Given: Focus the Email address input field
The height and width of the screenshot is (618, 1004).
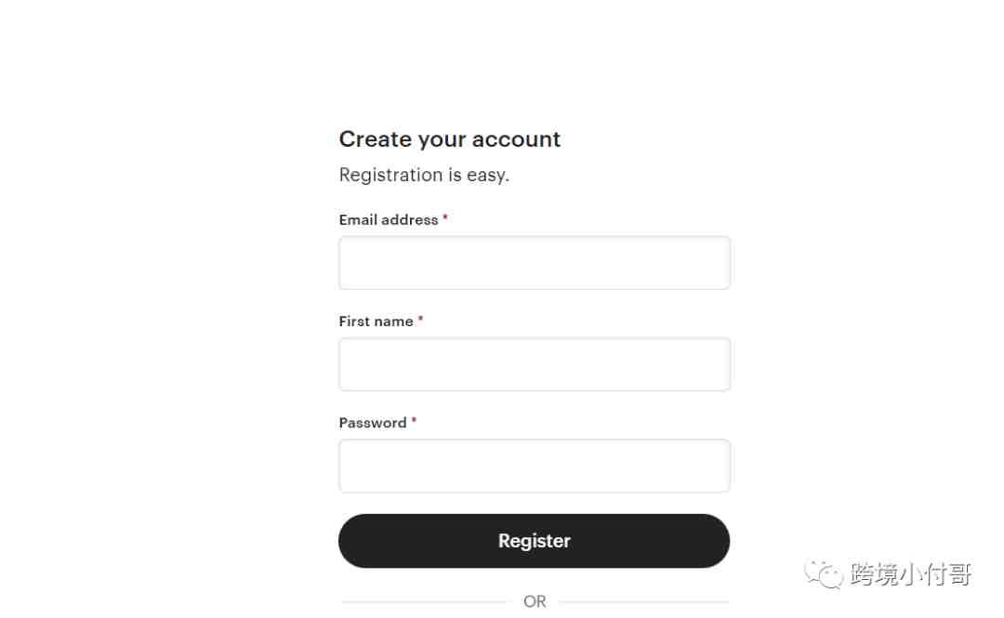Looking at the screenshot, I should coord(534,263).
